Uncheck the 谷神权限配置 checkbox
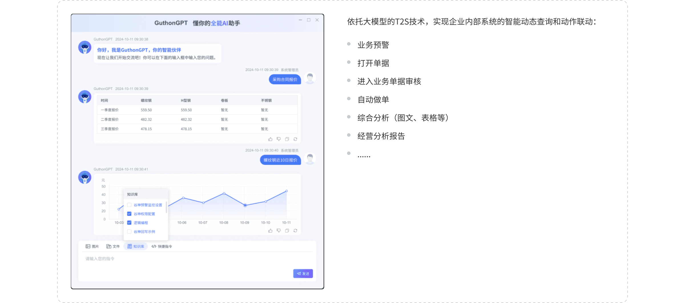 click(129, 214)
